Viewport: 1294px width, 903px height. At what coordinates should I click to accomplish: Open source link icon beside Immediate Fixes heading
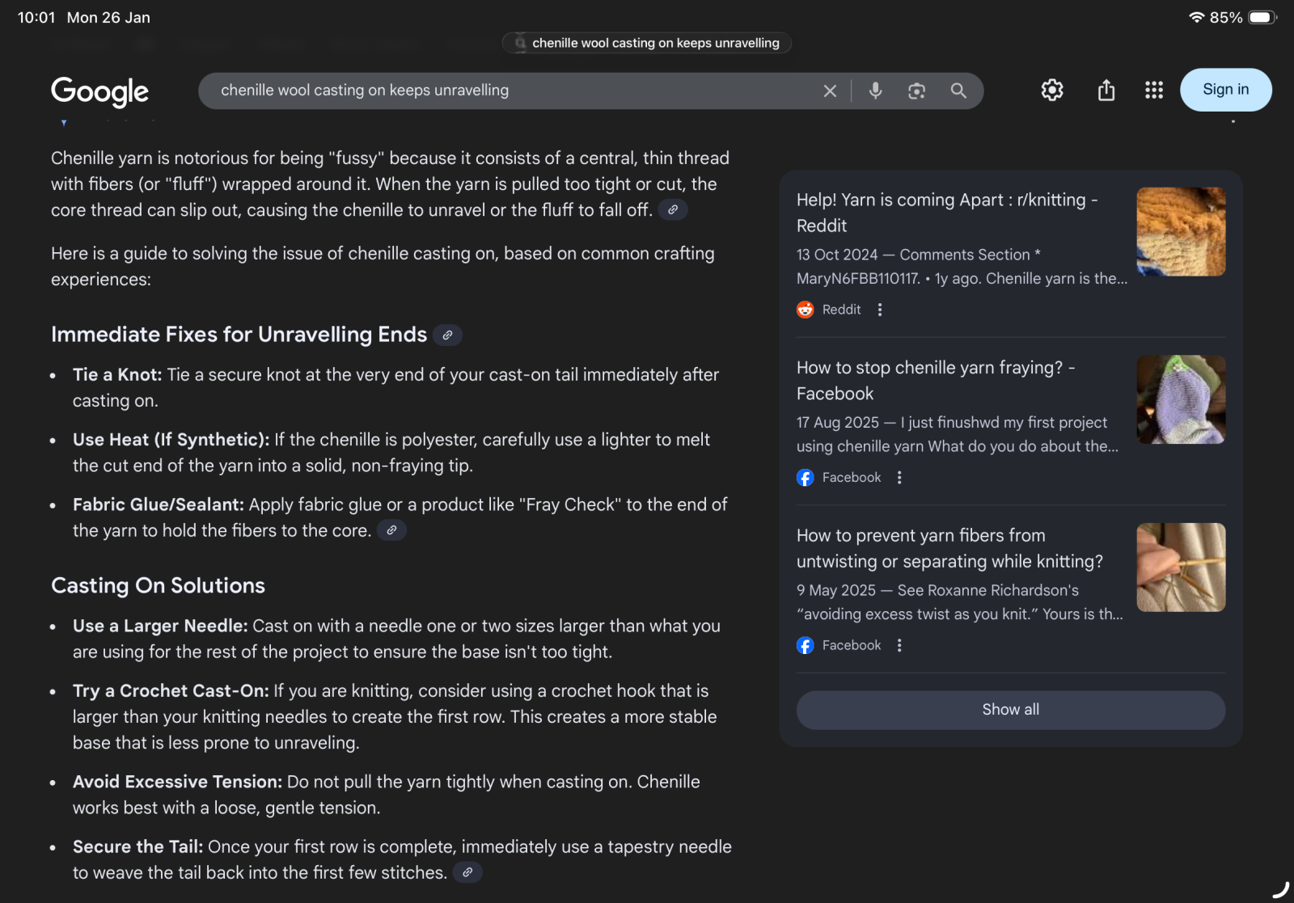tap(447, 335)
